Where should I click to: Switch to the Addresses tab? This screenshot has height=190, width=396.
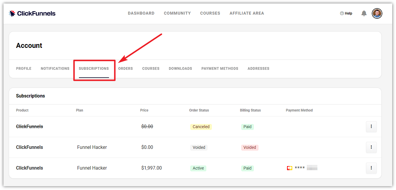coord(258,68)
